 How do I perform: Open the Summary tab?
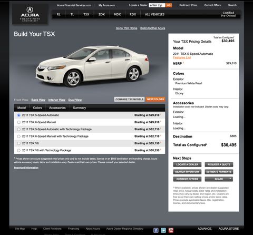tap(79, 108)
